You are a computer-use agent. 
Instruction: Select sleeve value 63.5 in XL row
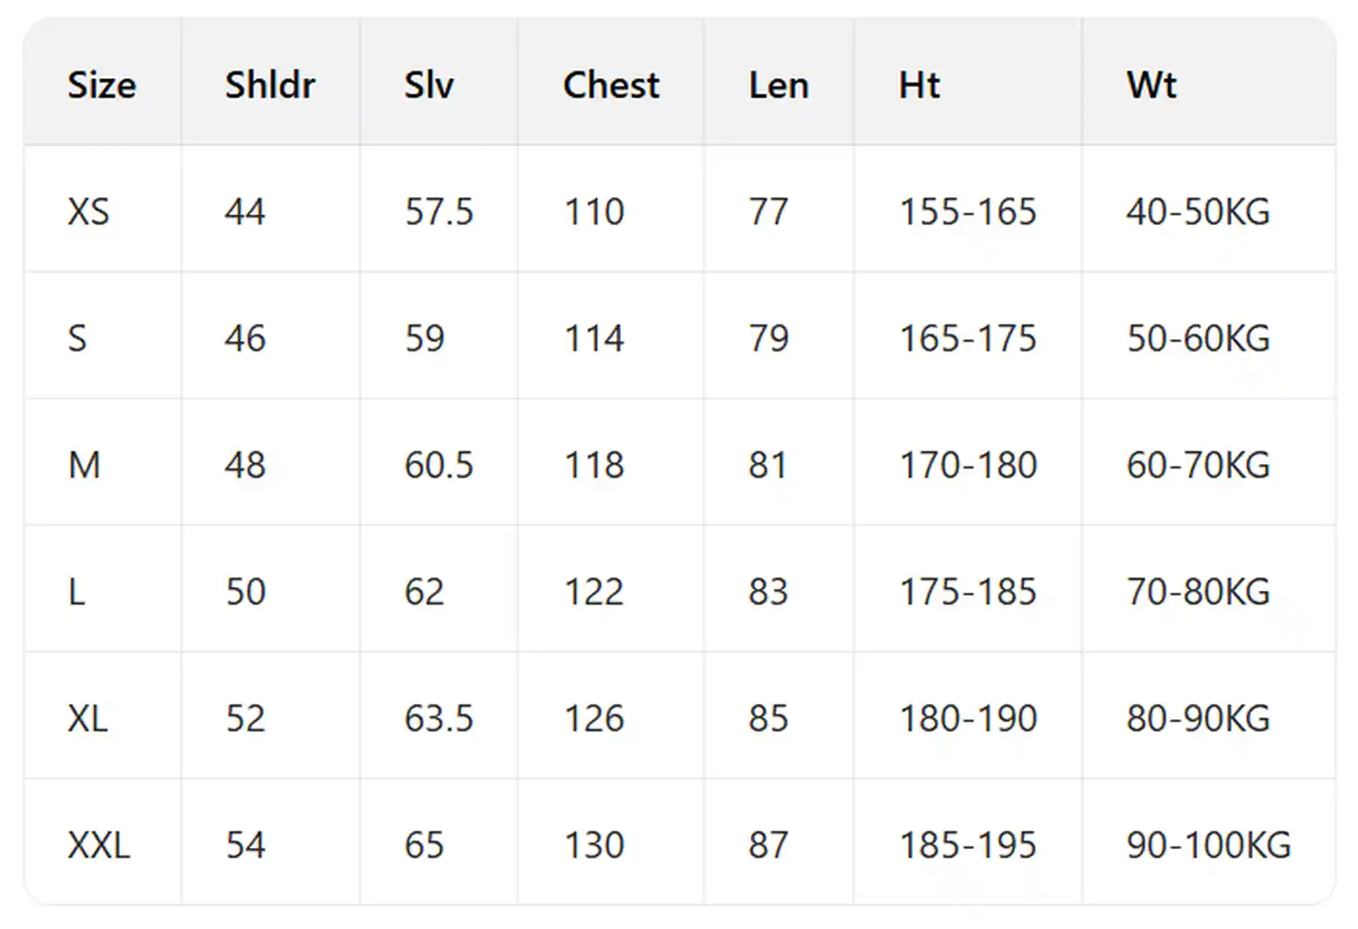point(439,719)
